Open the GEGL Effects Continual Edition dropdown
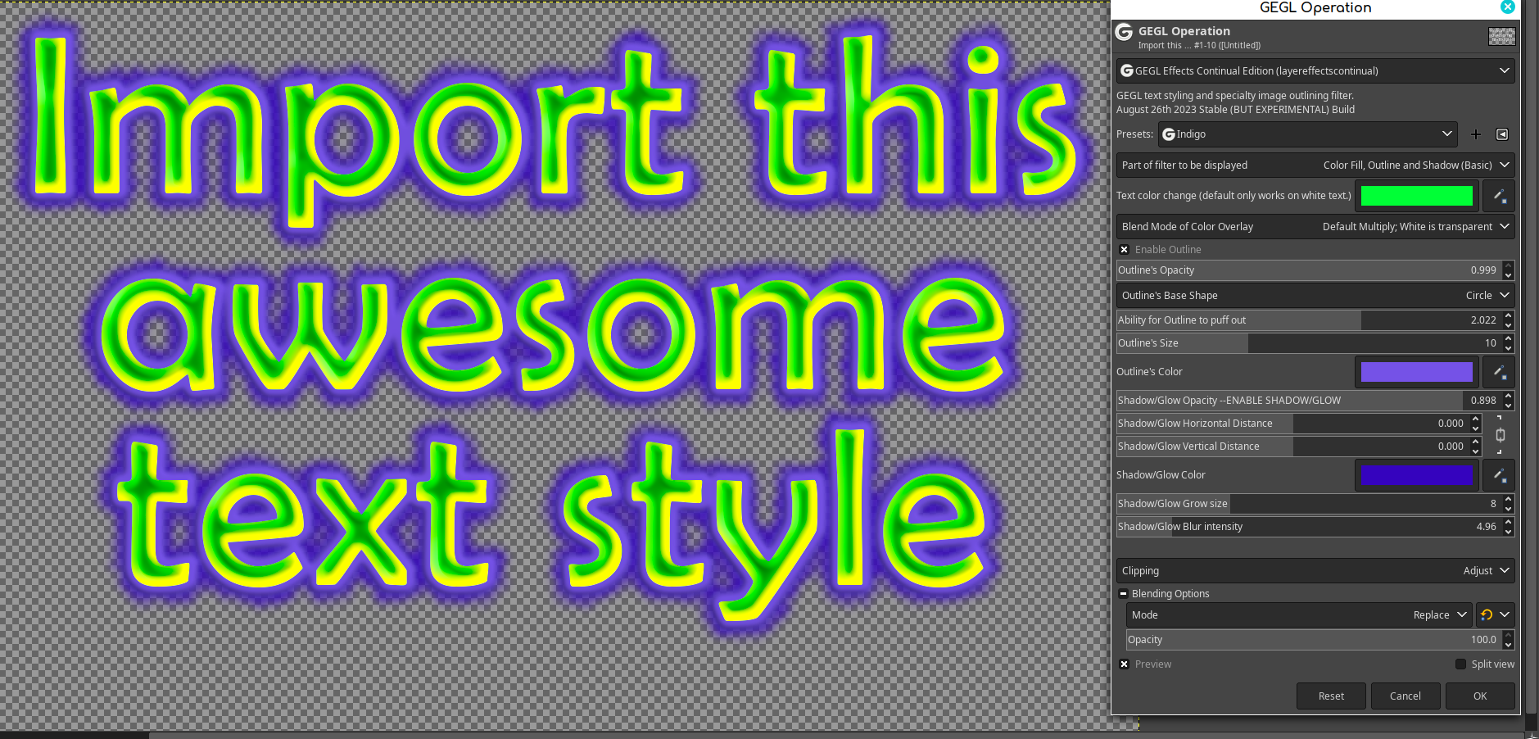 point(1315,71)
